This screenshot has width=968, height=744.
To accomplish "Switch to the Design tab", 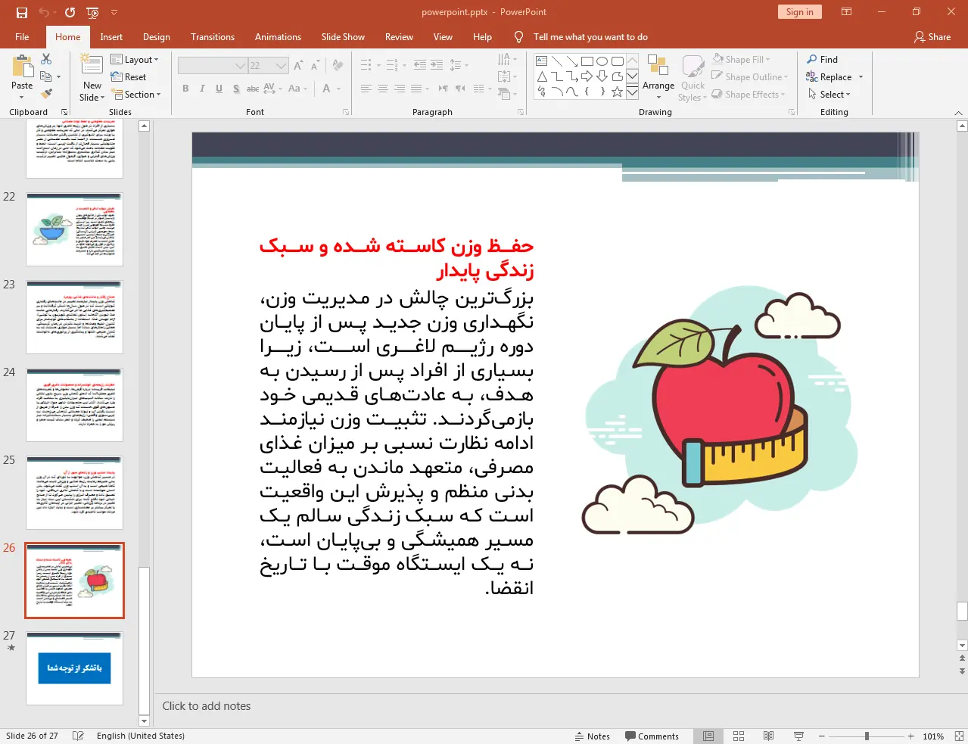I will point(156,36).
